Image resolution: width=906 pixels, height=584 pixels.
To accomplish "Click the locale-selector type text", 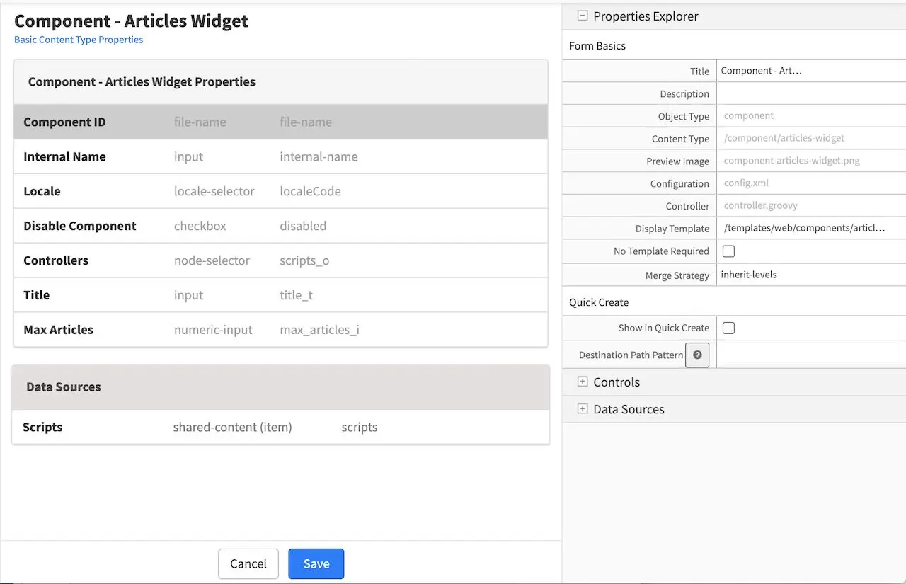I will pos(214,191).
